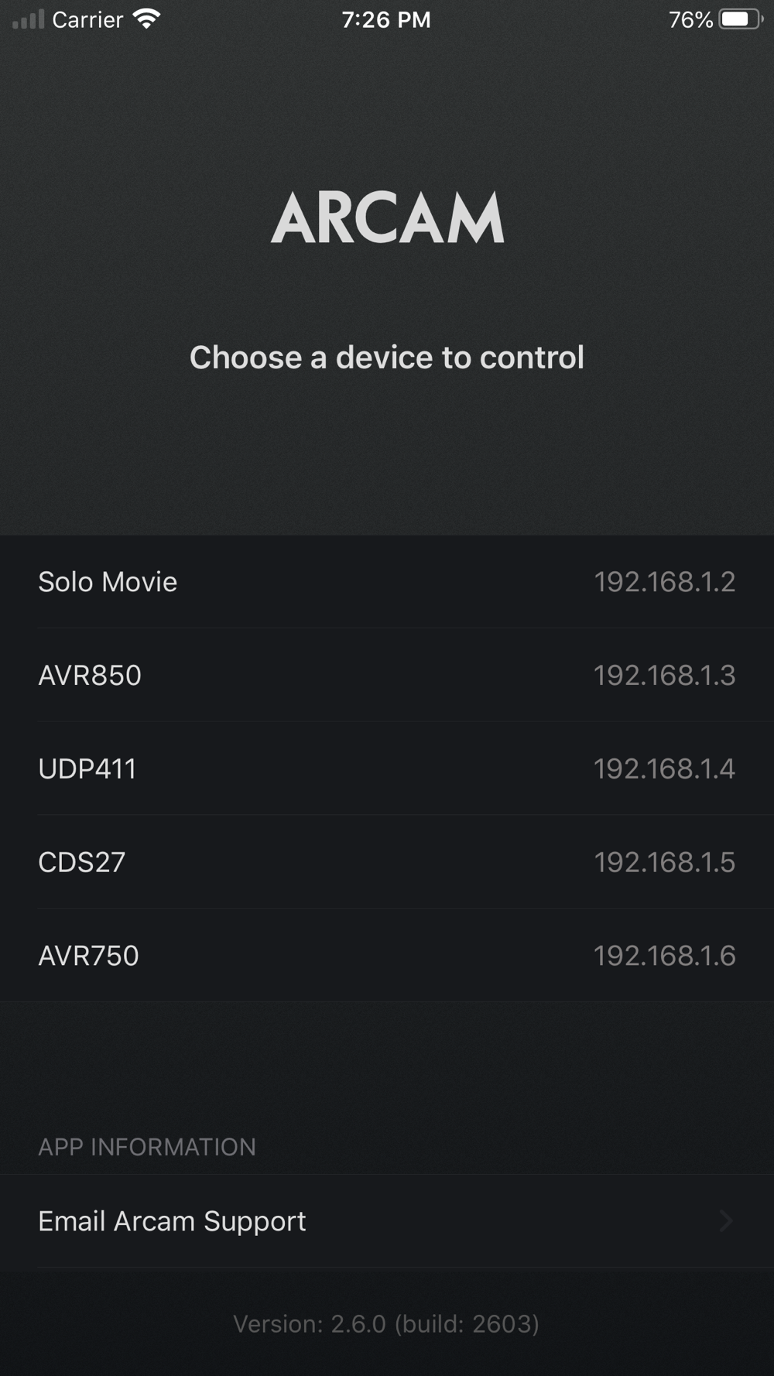Select the CDS27 player
Image resolution: width=774 pixels, height=1376 pixels.
click(387, 862)
